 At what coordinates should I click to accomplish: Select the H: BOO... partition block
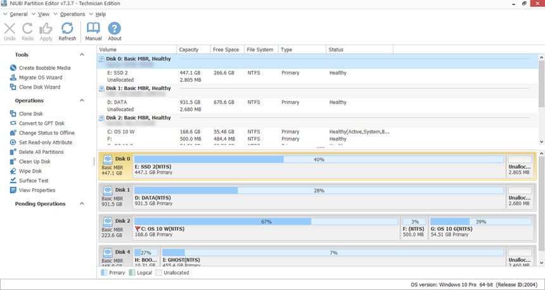[x=146, y=257]
